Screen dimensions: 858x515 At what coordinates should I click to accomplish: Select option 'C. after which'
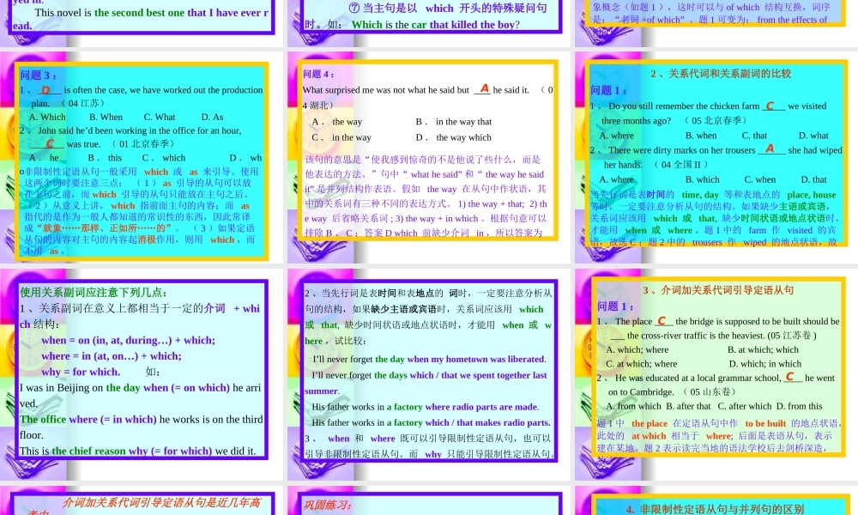coord(745,406)
